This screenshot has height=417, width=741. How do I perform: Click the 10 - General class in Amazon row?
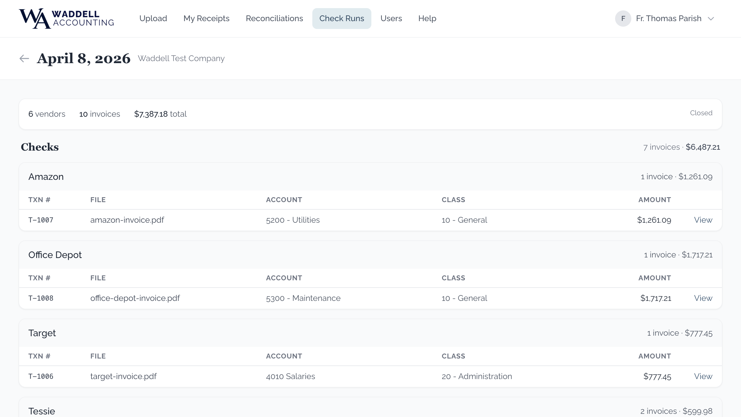tap(464, 220)
